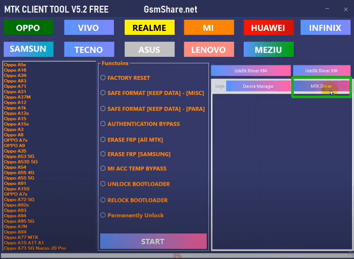Select the HUAWEI brand button
Viewport: 354px width, 259px height.
coord(268,28)
